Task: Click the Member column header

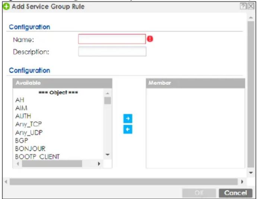Action: pos(196,83)
